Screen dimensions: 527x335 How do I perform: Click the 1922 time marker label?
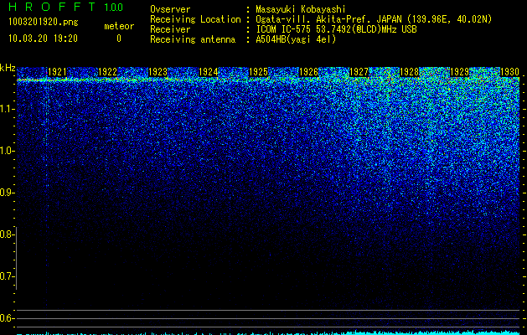pyautogui.click(x=107, y=72)
